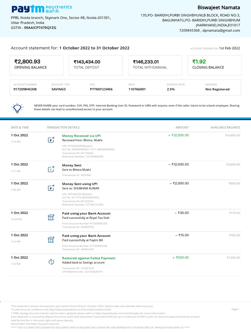Click the ₹2,800.93 opening balance value
The height and width of the screenshot is (334, 251).
click(x=27, y=62)
